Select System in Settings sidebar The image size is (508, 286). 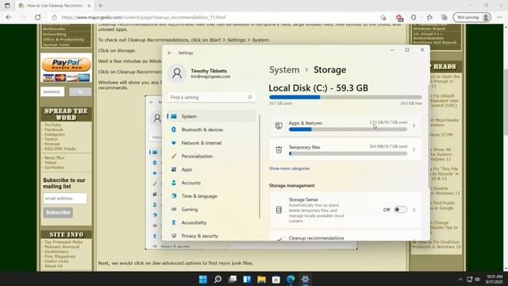coord(211,117)
